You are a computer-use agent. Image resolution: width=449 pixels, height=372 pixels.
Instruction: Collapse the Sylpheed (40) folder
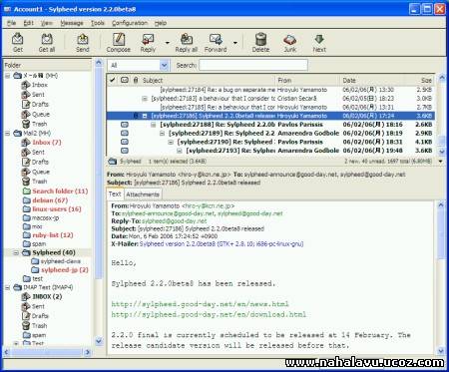click(x=16, y=253)
